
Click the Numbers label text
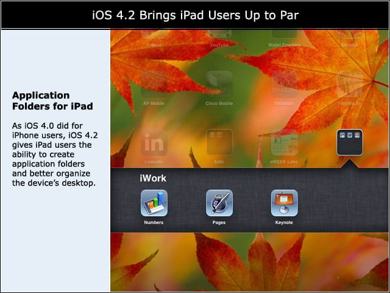click(154, 222)
